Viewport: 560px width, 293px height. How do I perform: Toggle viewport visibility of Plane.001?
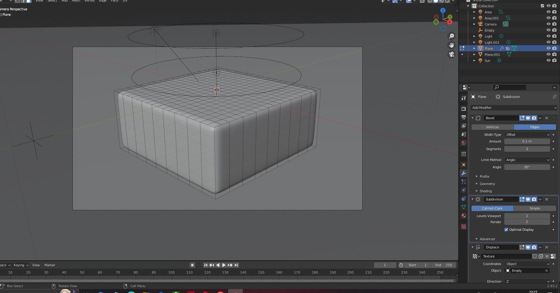(548, 54)
